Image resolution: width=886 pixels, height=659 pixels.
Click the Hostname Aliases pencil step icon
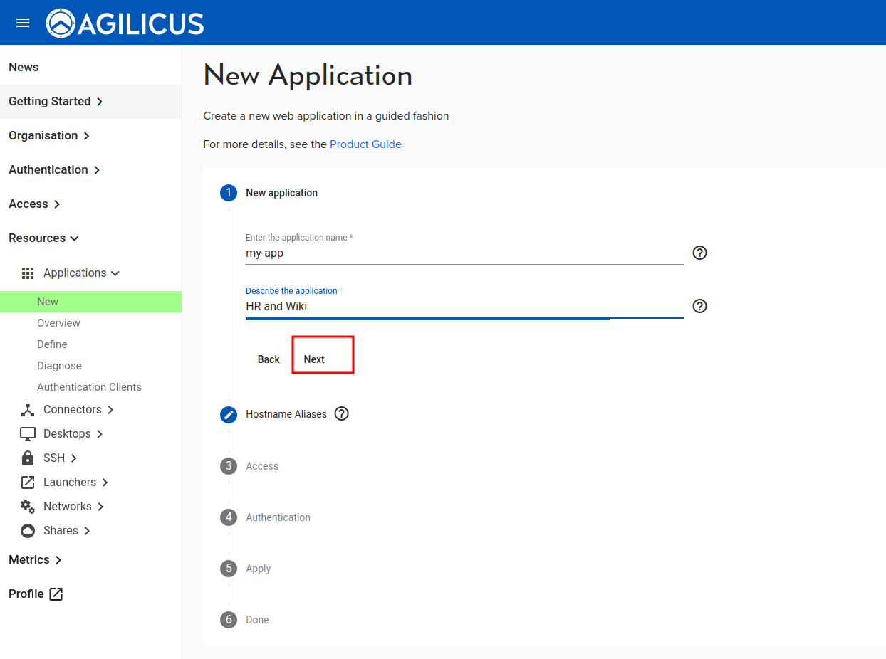[x=229, y=415]
